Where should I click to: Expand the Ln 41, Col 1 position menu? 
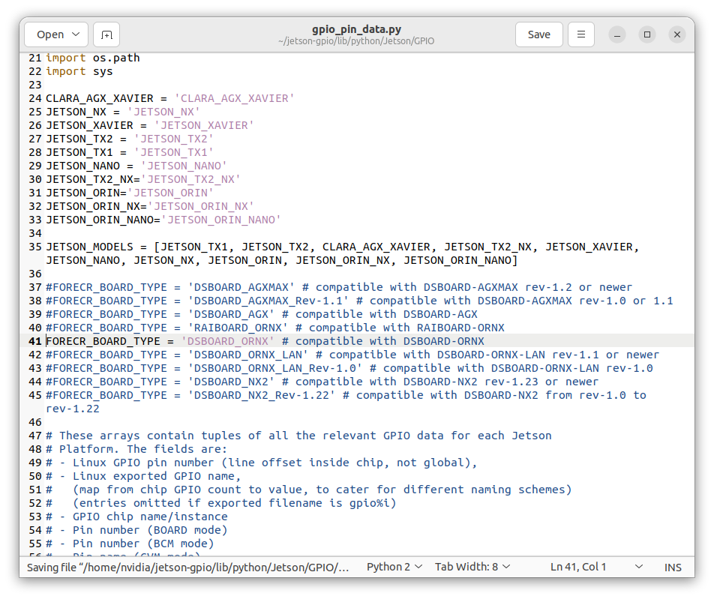pos(592,567)
